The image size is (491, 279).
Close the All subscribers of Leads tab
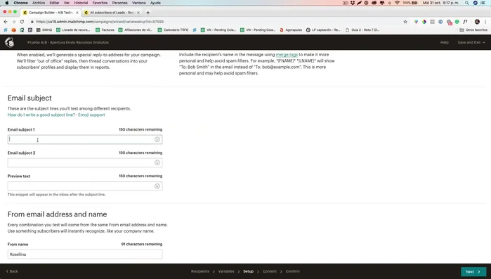click(x=138, y=13)
